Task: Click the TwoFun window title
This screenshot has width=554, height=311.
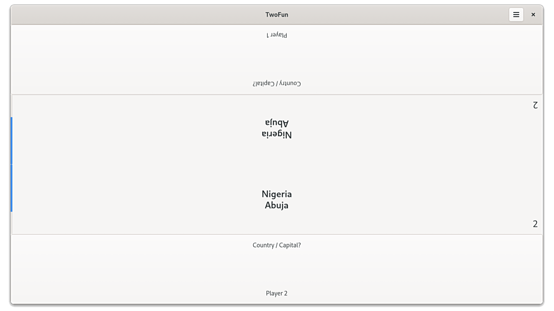Action: click(277, 15)
